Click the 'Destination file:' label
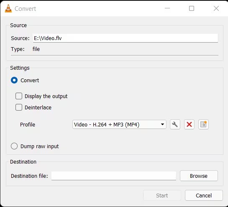228x207 pixels. [29, 176]
